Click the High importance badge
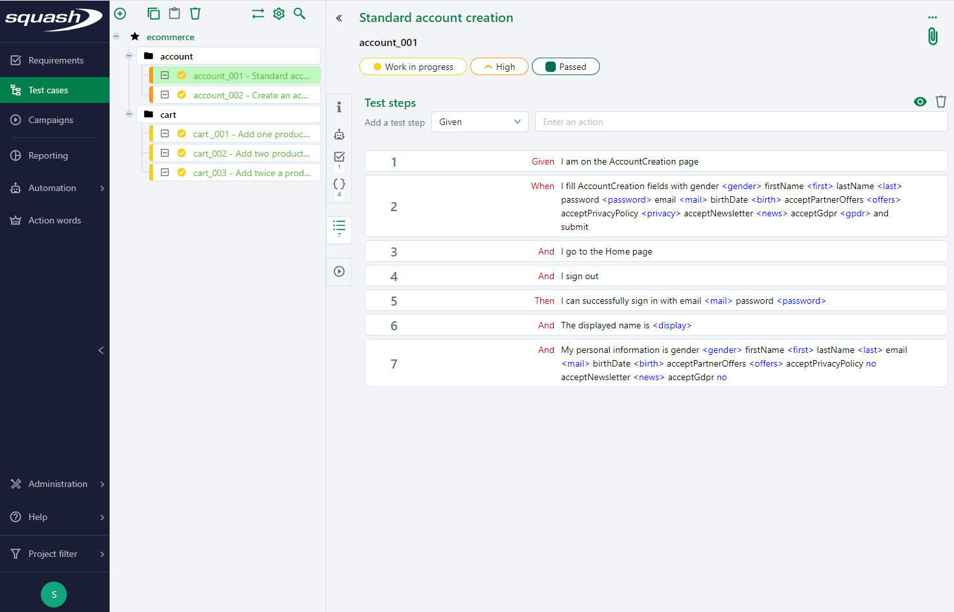The width and height of the screenshot is (954, 612). [499, 67]
